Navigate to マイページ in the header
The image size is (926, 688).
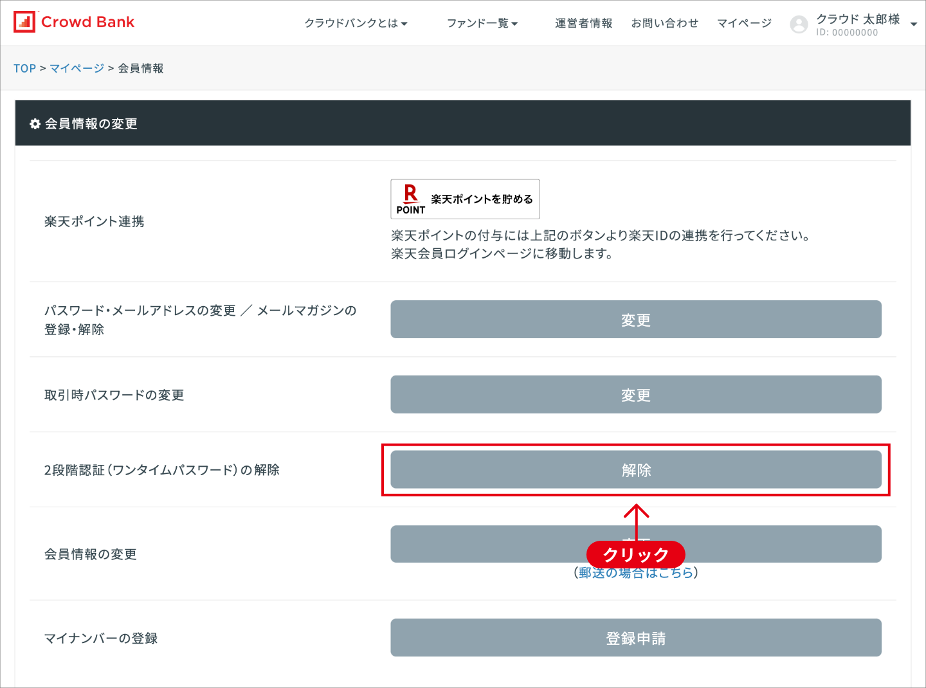click(744, 22)
